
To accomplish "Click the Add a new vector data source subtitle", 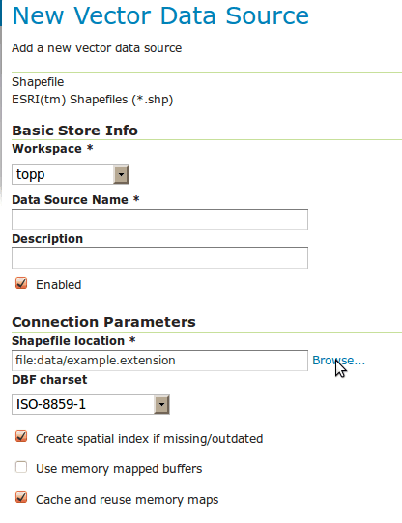I will coord(97,48).
